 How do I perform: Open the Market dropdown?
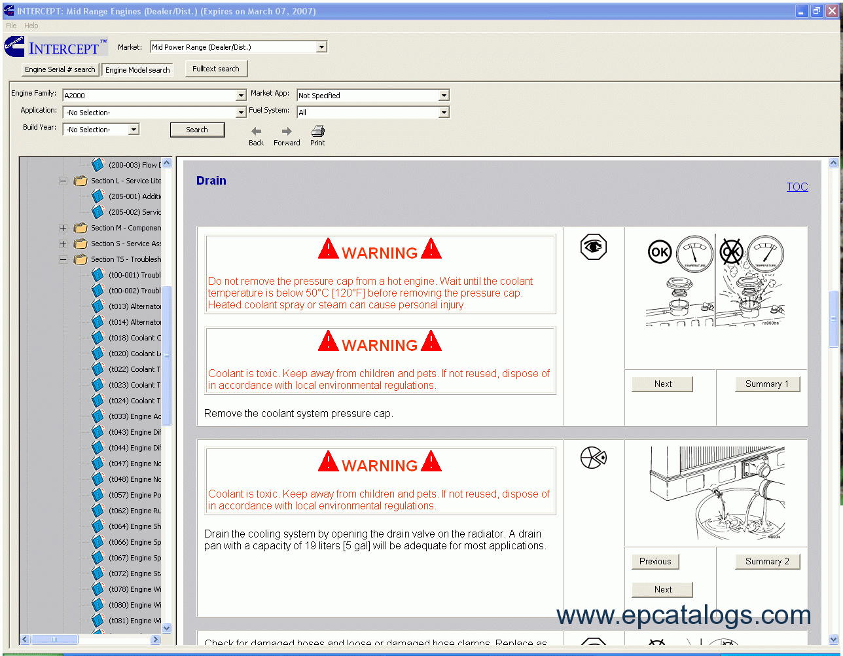tap(321, 47)
